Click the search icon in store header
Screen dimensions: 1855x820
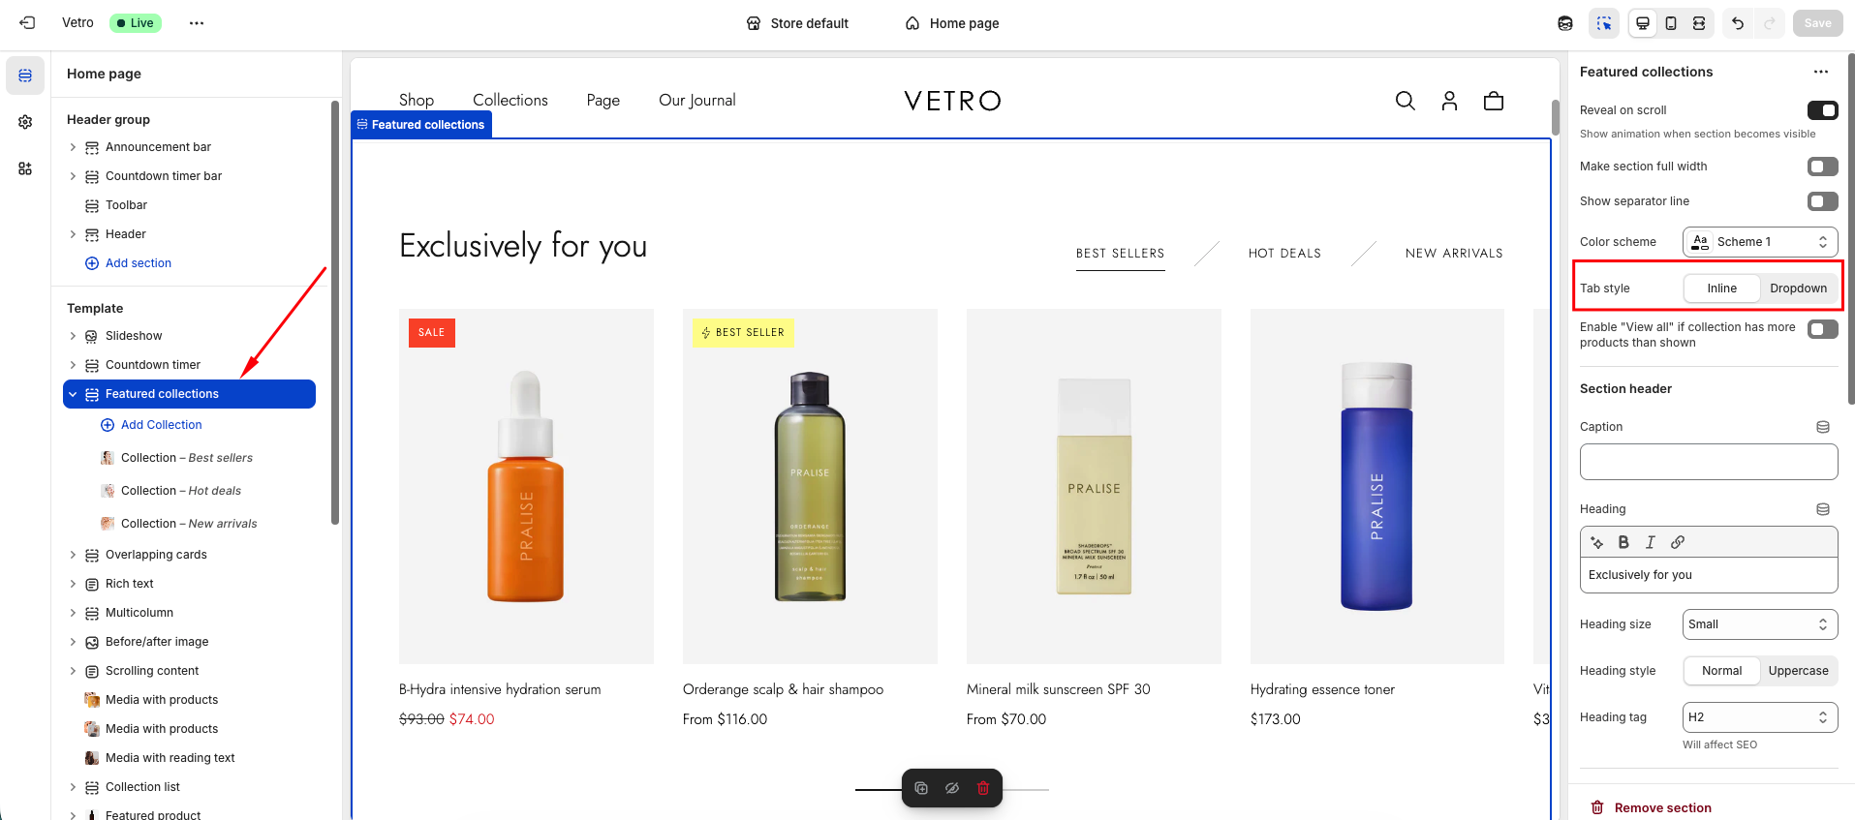coord(1405,101)
